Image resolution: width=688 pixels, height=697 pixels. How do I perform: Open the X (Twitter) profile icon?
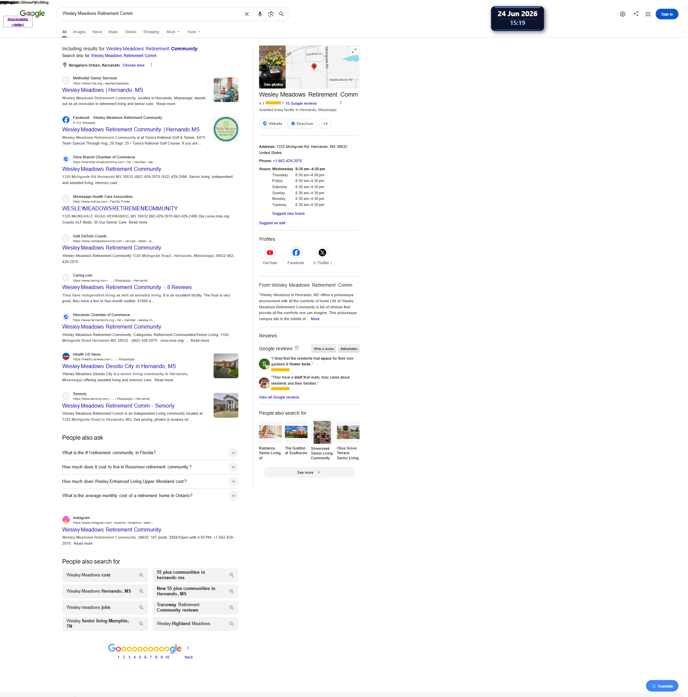coord(322,253)
